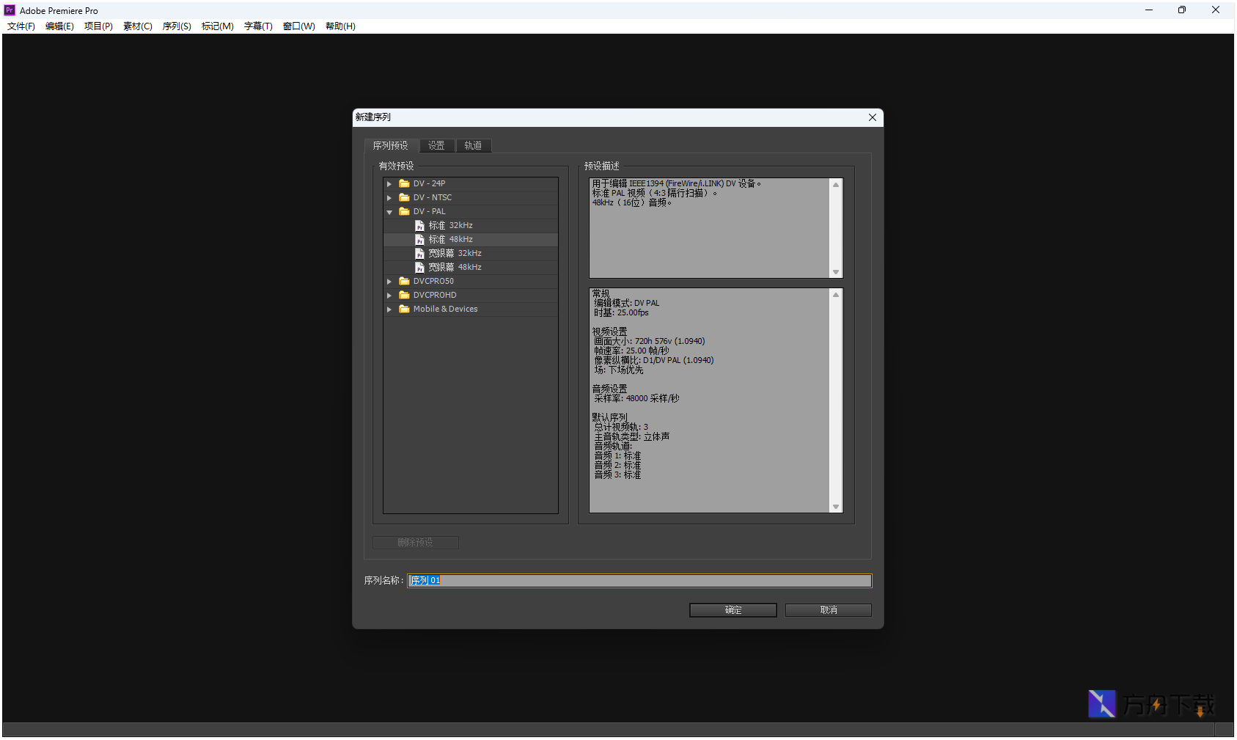1237x740 pixels.
Task: Select the DVCPRO50 folder label
Action: [433, 282]
